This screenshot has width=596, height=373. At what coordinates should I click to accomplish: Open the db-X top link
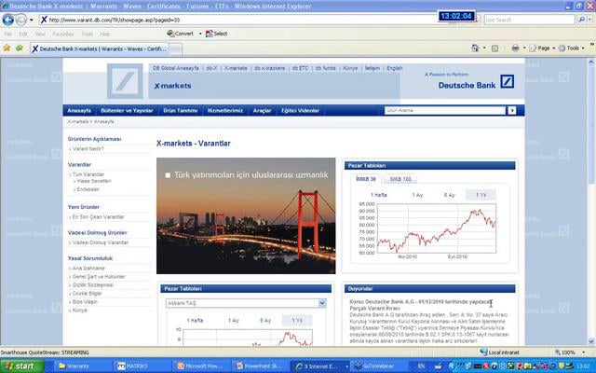[x=211, y=68]
